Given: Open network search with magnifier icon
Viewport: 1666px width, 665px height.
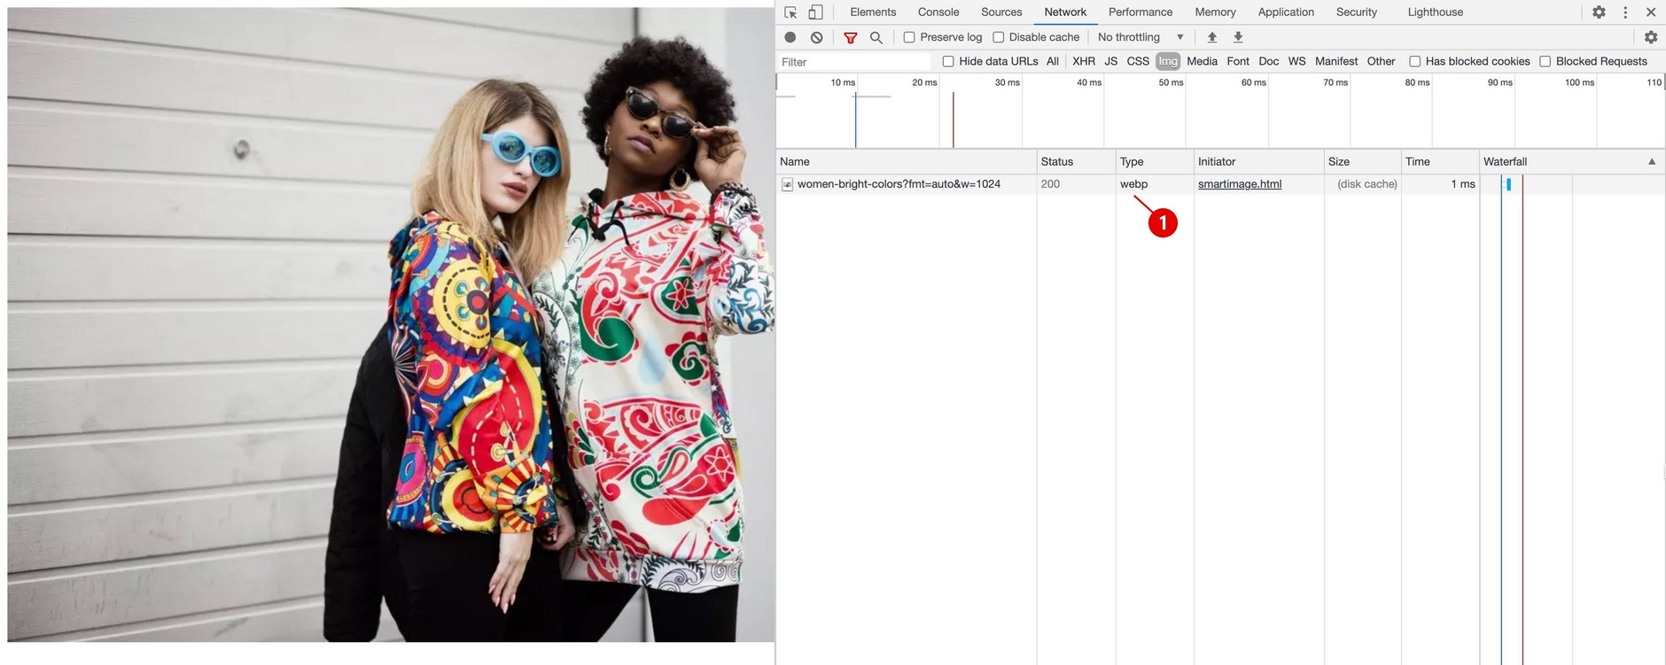Looking at the screenshot, I should [x=876, y=37].
